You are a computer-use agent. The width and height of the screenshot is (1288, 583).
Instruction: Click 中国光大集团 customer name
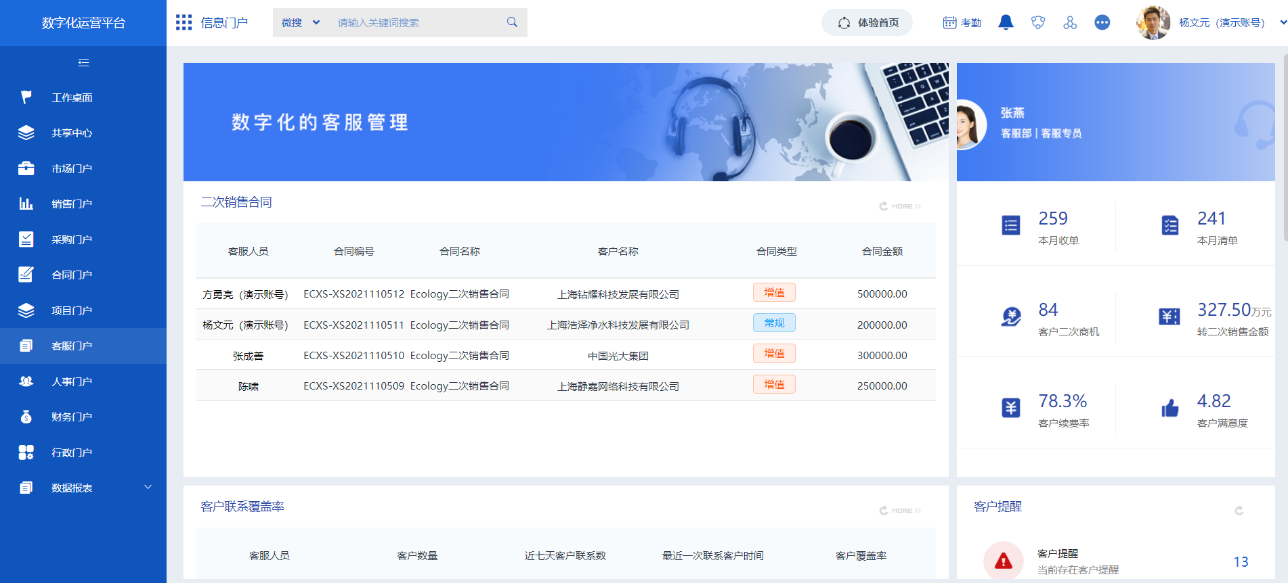618,356
